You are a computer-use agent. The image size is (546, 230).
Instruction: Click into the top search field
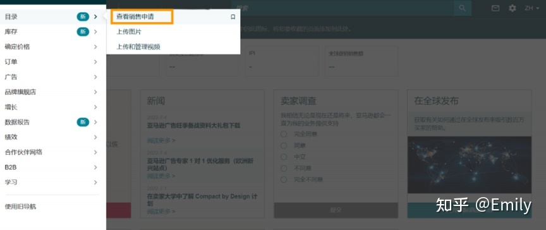pyautogui.click(x=343, y=8)
